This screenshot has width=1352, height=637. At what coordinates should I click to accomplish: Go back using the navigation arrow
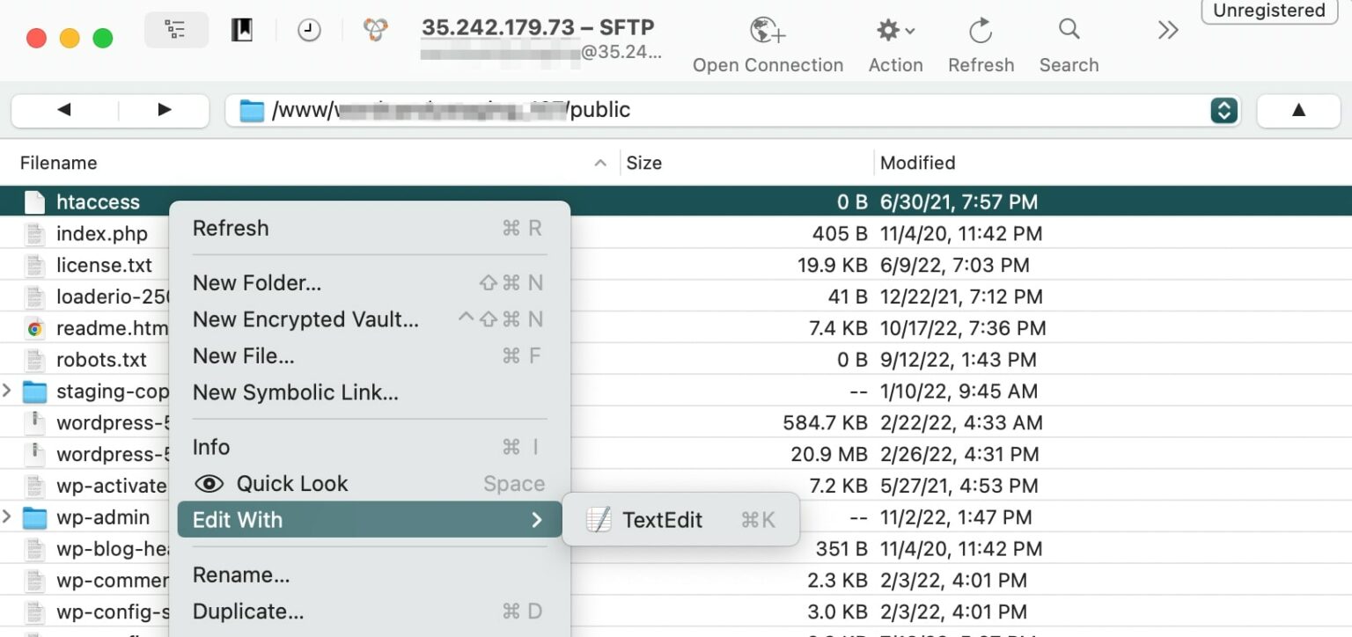click(64, 109)
